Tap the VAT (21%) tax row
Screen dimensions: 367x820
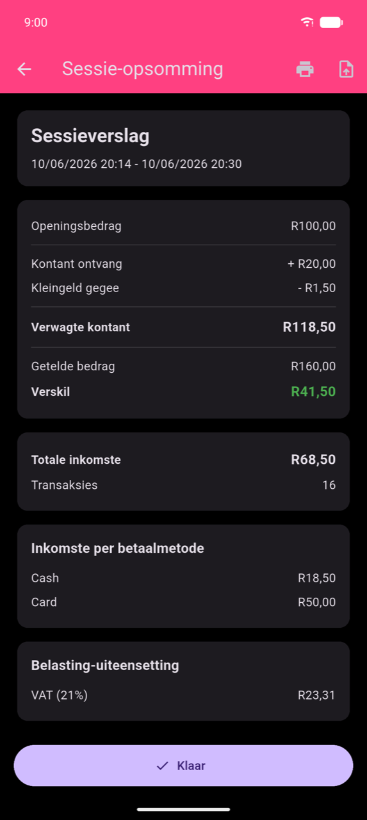(183, 695)
